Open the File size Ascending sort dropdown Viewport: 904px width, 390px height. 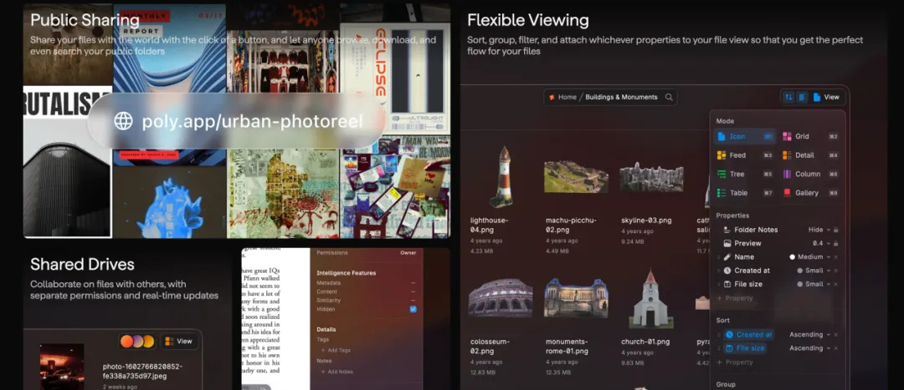pyautogui.click(x=810, y=348)
